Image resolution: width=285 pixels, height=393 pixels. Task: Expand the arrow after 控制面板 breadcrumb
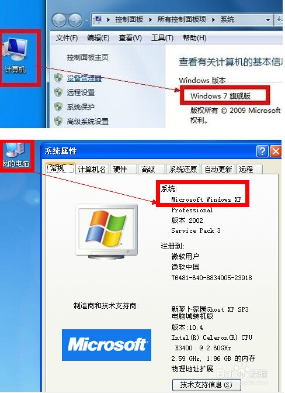[x=150, y=19]
